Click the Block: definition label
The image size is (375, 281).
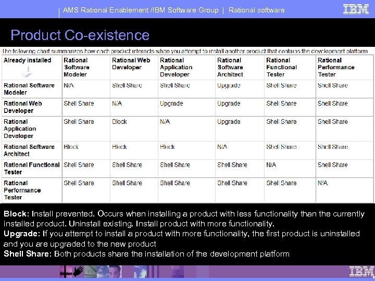(17, 214)
